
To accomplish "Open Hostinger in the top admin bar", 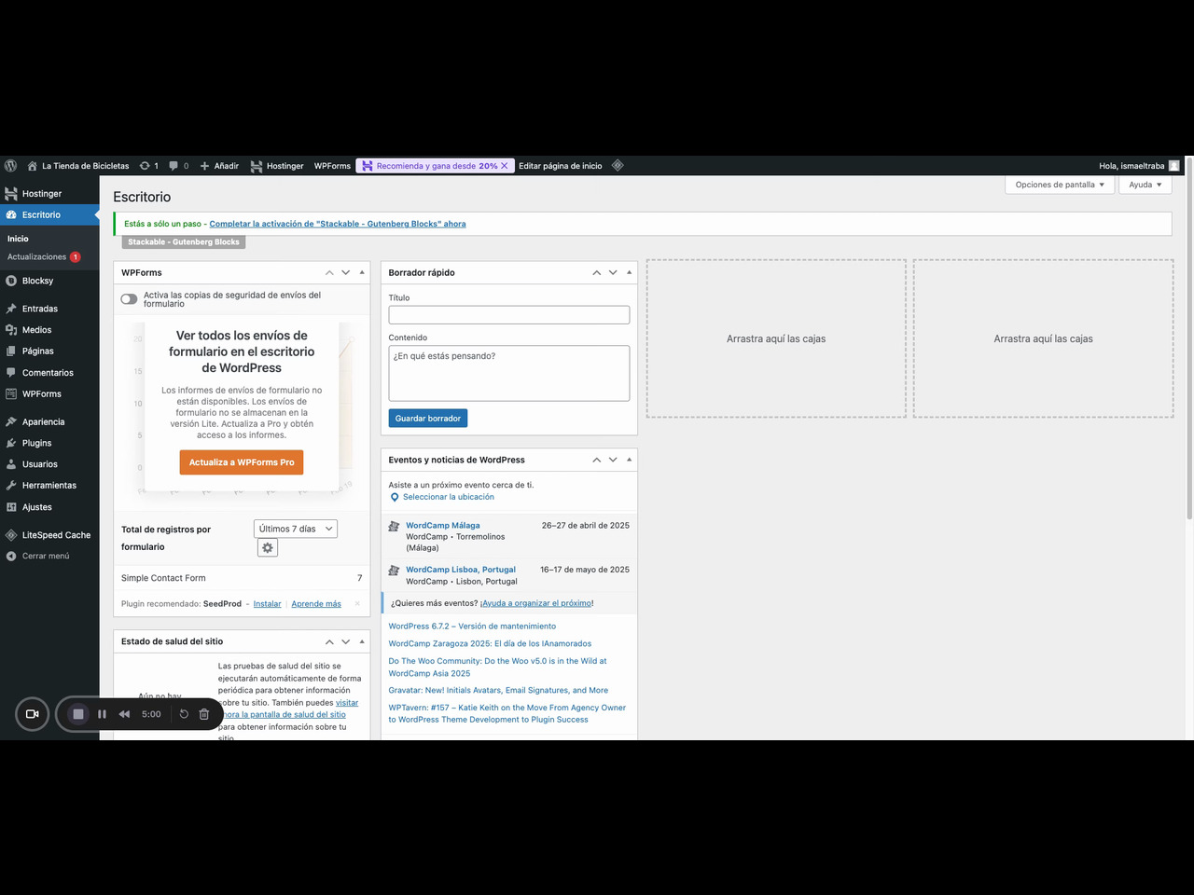I will pos(277,166).
